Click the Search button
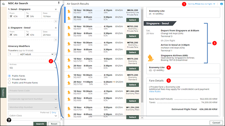The width and height of the screenshot is (225, 126). (x=40, y=124)
